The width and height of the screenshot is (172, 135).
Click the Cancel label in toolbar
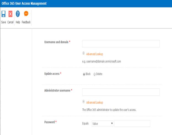tap(10, 22)
